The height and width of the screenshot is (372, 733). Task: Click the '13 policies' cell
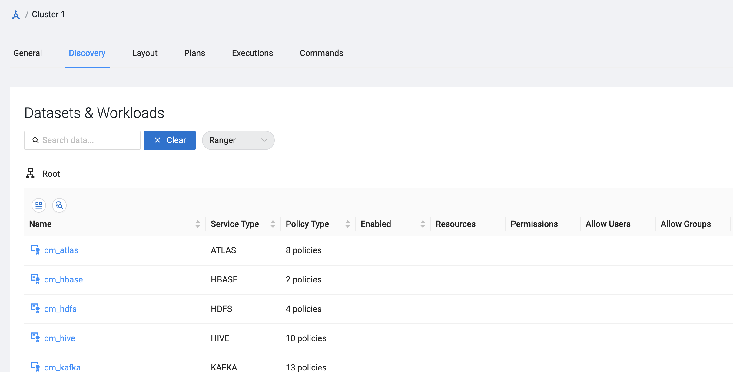coord(306,367)
